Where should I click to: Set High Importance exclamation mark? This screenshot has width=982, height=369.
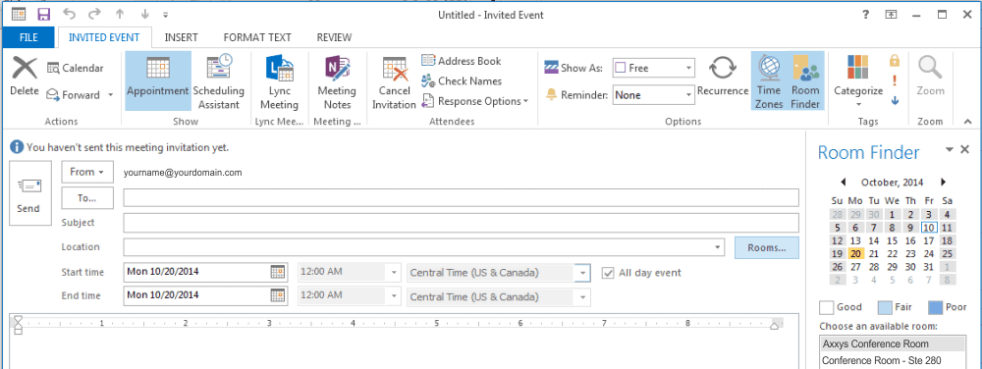coord(895,80)
